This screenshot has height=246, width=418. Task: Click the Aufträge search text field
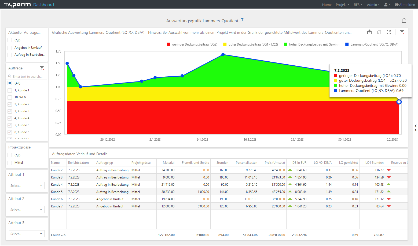coord(28,76)
